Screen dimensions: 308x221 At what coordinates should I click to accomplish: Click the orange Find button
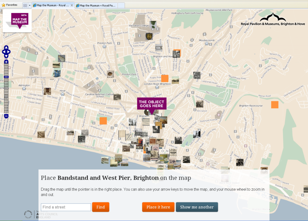click(x=100, y=207)
